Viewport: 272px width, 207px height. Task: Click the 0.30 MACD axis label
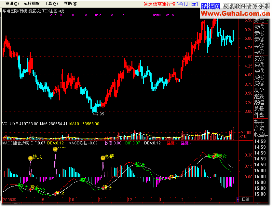(248, 155)
